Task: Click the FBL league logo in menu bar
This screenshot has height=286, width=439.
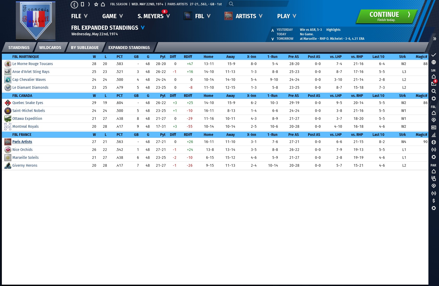Action: [188, 16]
